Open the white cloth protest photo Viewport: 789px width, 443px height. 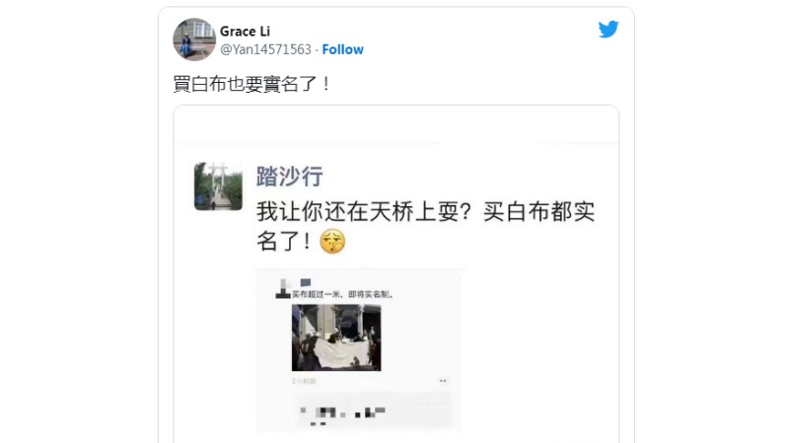[x=336, y=337]
